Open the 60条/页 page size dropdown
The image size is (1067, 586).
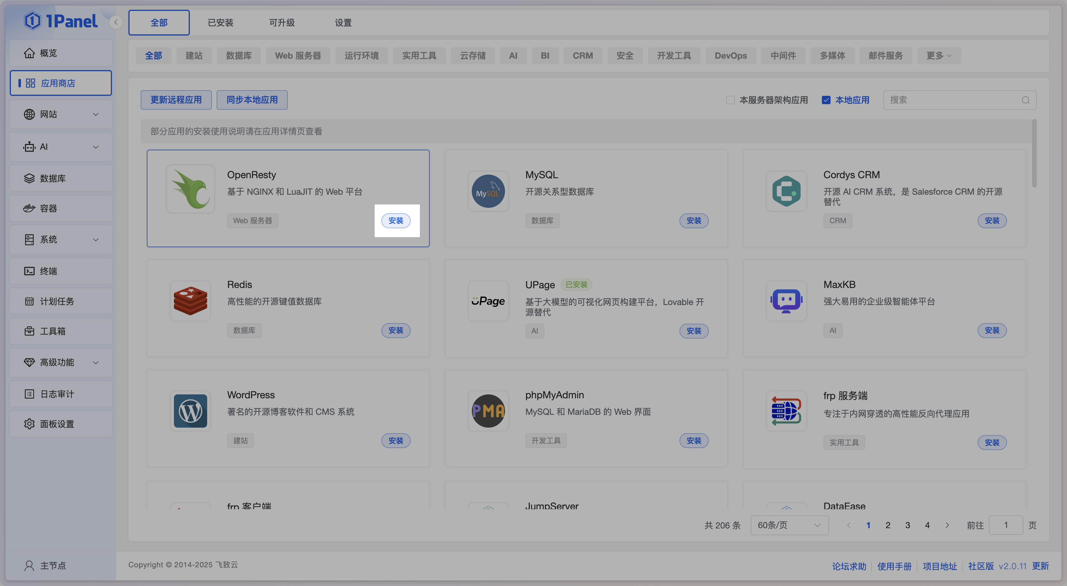coord(789,525)
